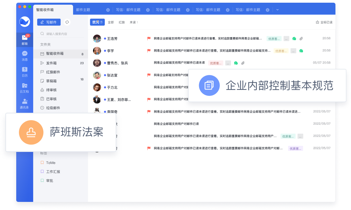The image size is (351, 210).
Task: Click 全标已读 to mark all as read
Action: click(324, 22)
